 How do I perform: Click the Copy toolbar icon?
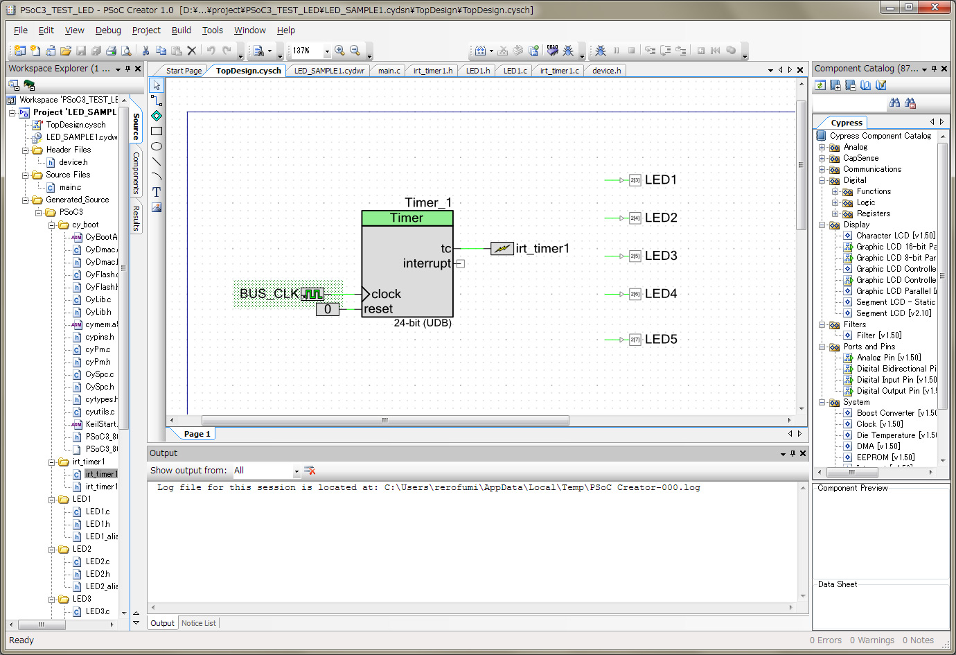coord(161,51)
